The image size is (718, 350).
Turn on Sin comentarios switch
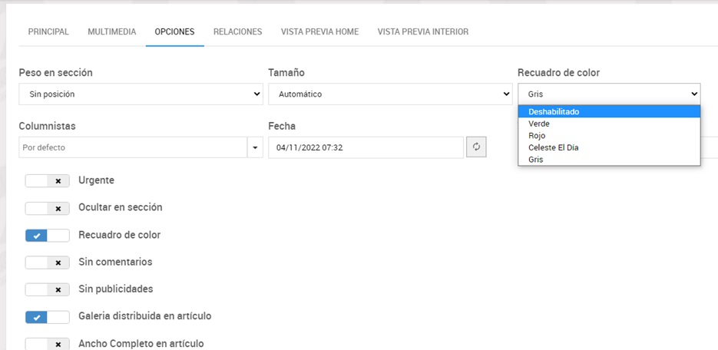[47, 262]
